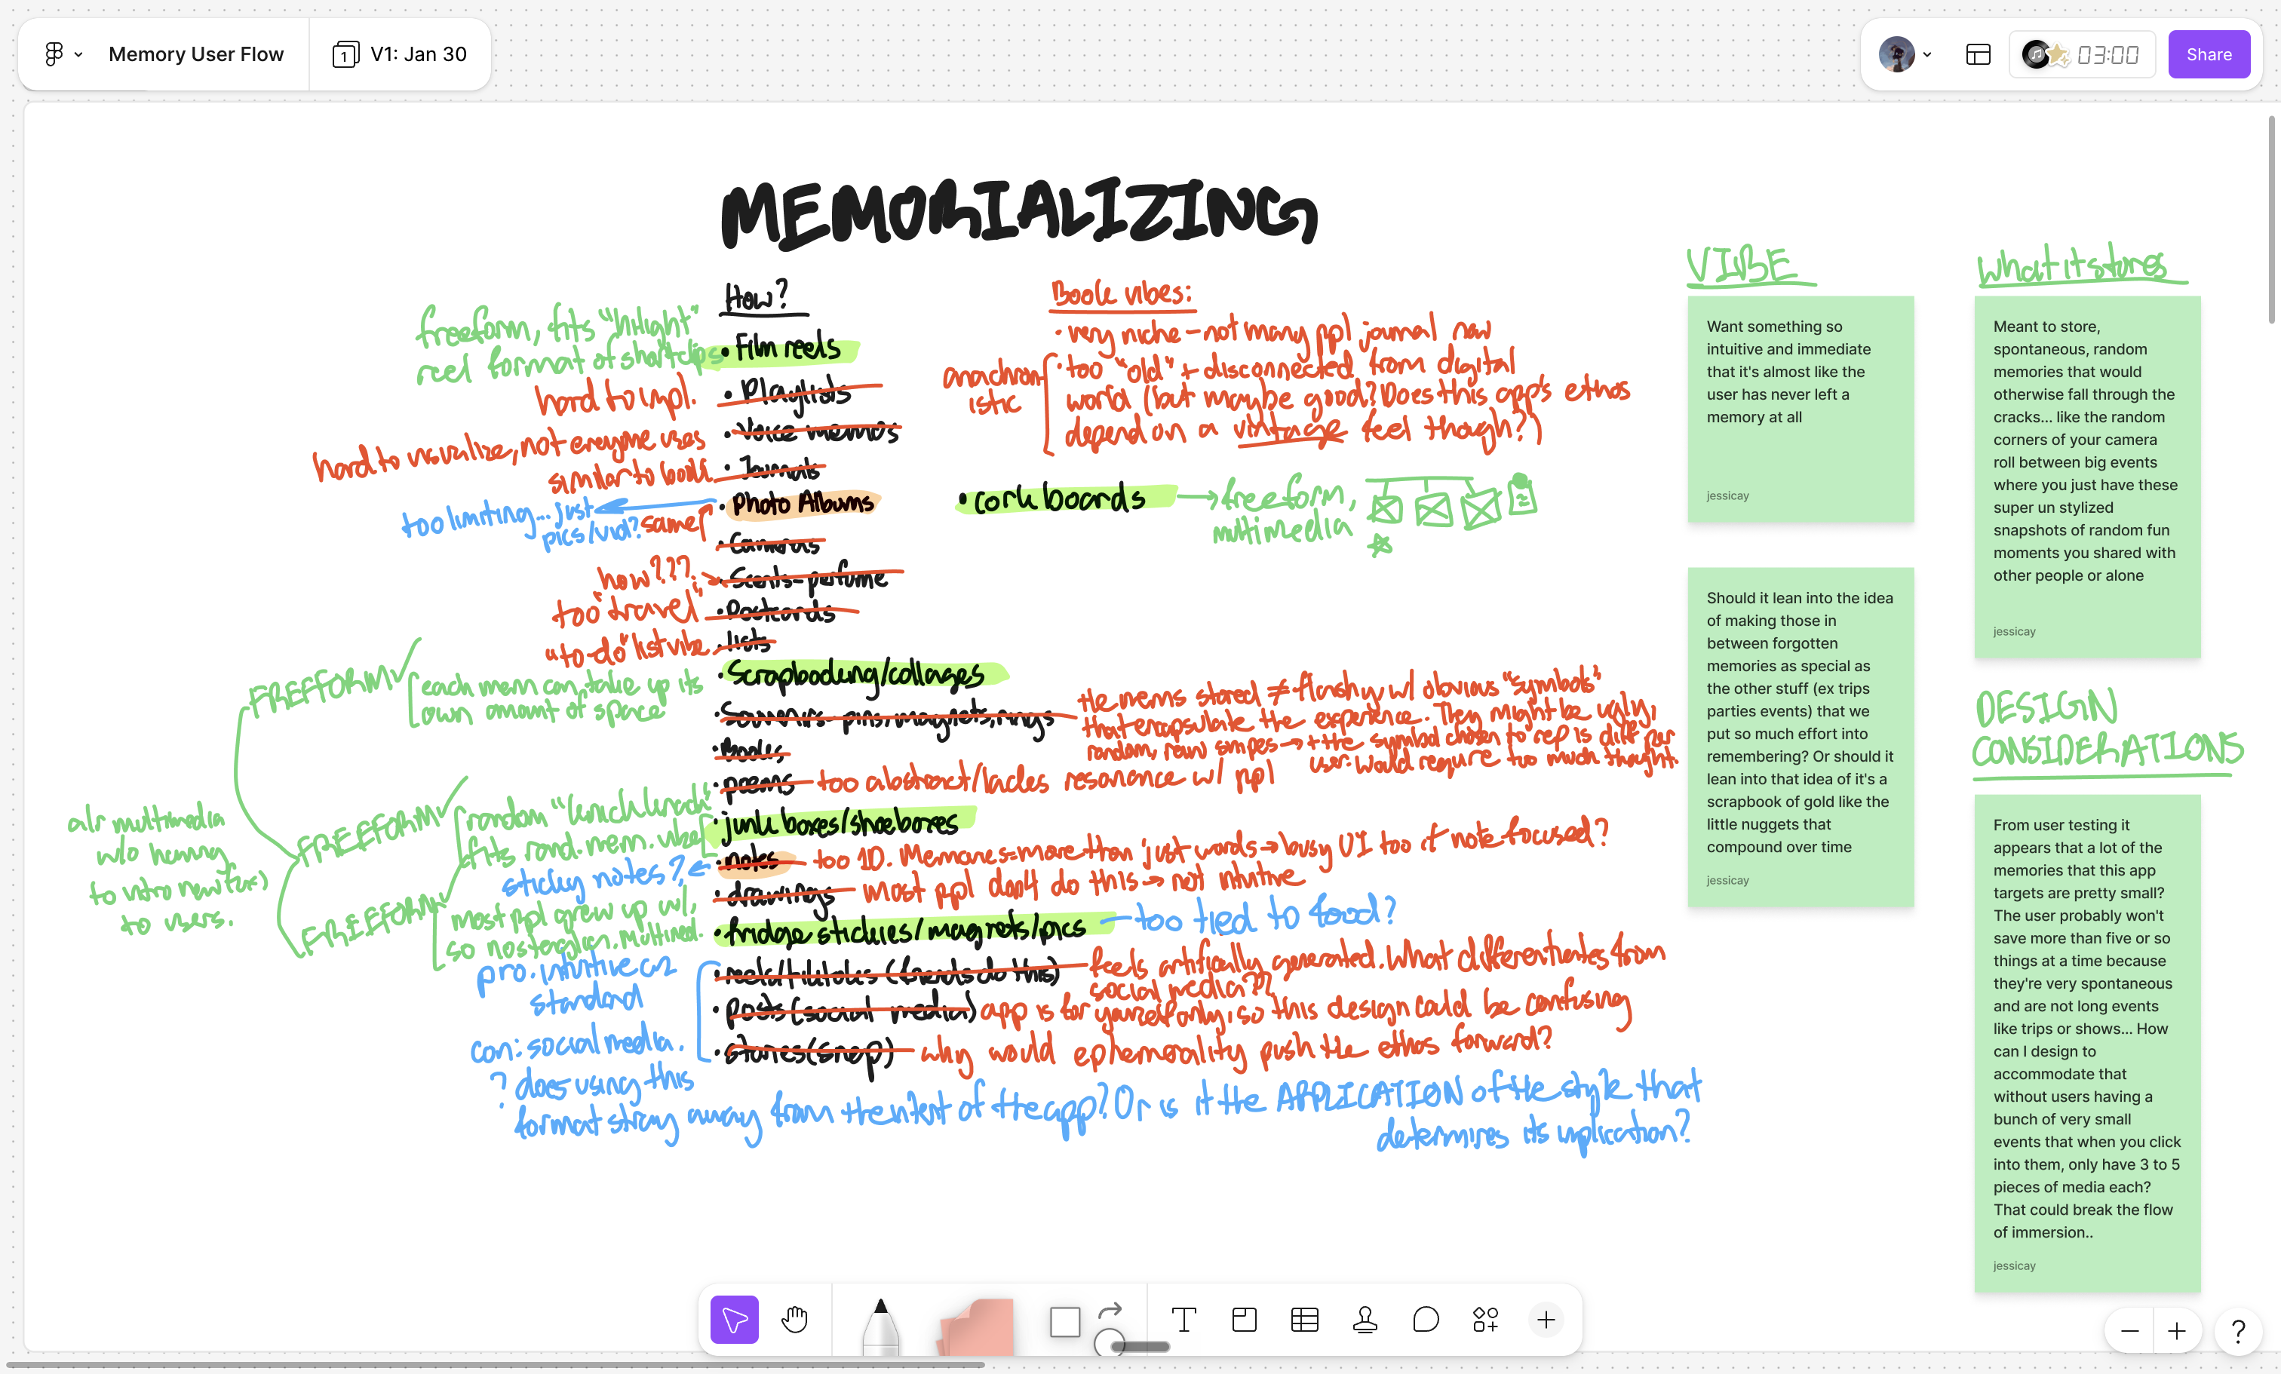Pick the pink sticky note tool
Image resolution: width=2281 pixels, height=1374 pixels.
coord(976,1326)
